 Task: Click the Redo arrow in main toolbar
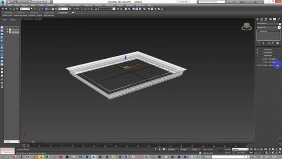6,9
